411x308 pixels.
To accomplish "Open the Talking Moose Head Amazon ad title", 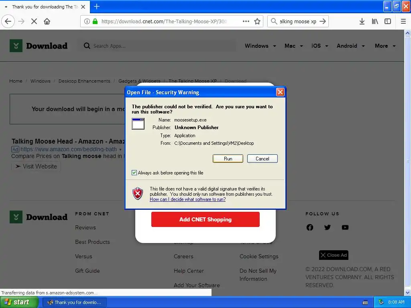I will pyautogui.click(x=68, y=142).
